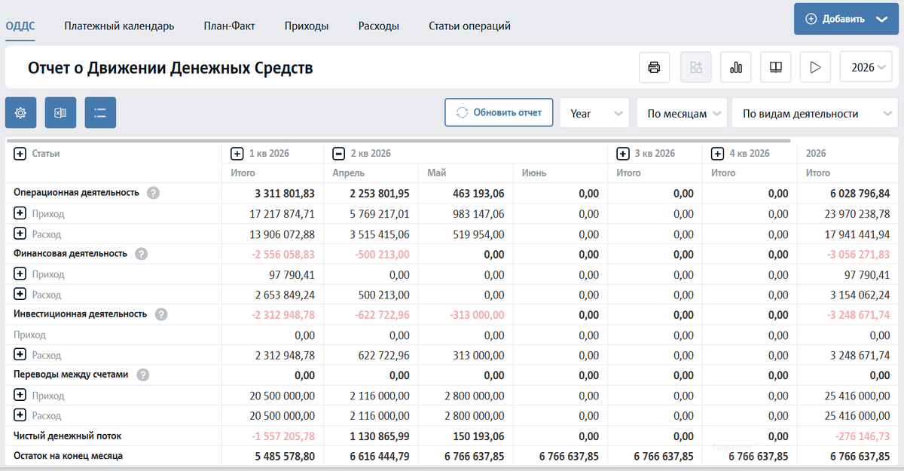Open the По месяцам grouping dropdown
The height and width of the screenshot is (471, 904).
coord(682,113)
